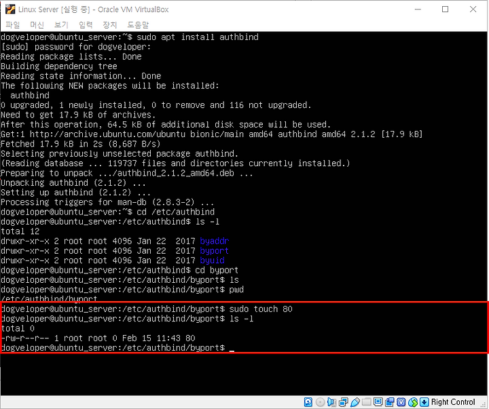The width and height of the screenshot is (489, 409).
Task: Click the hard disk activity status icon
Action: point(308,402)
